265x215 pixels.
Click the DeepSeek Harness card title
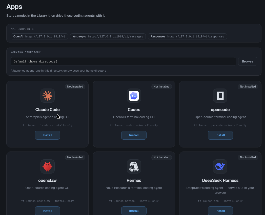point(220,180)
